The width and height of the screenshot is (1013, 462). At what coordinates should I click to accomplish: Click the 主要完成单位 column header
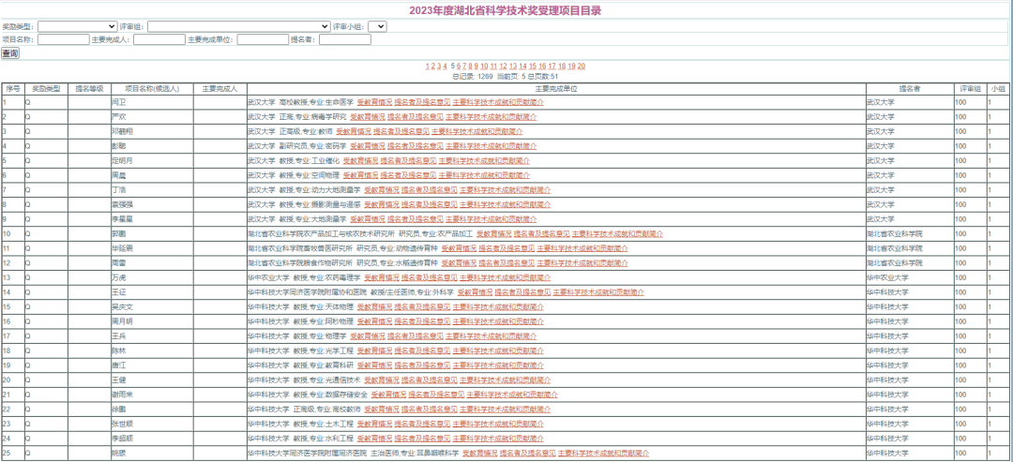pyautogui.click(x=556, y=88)
